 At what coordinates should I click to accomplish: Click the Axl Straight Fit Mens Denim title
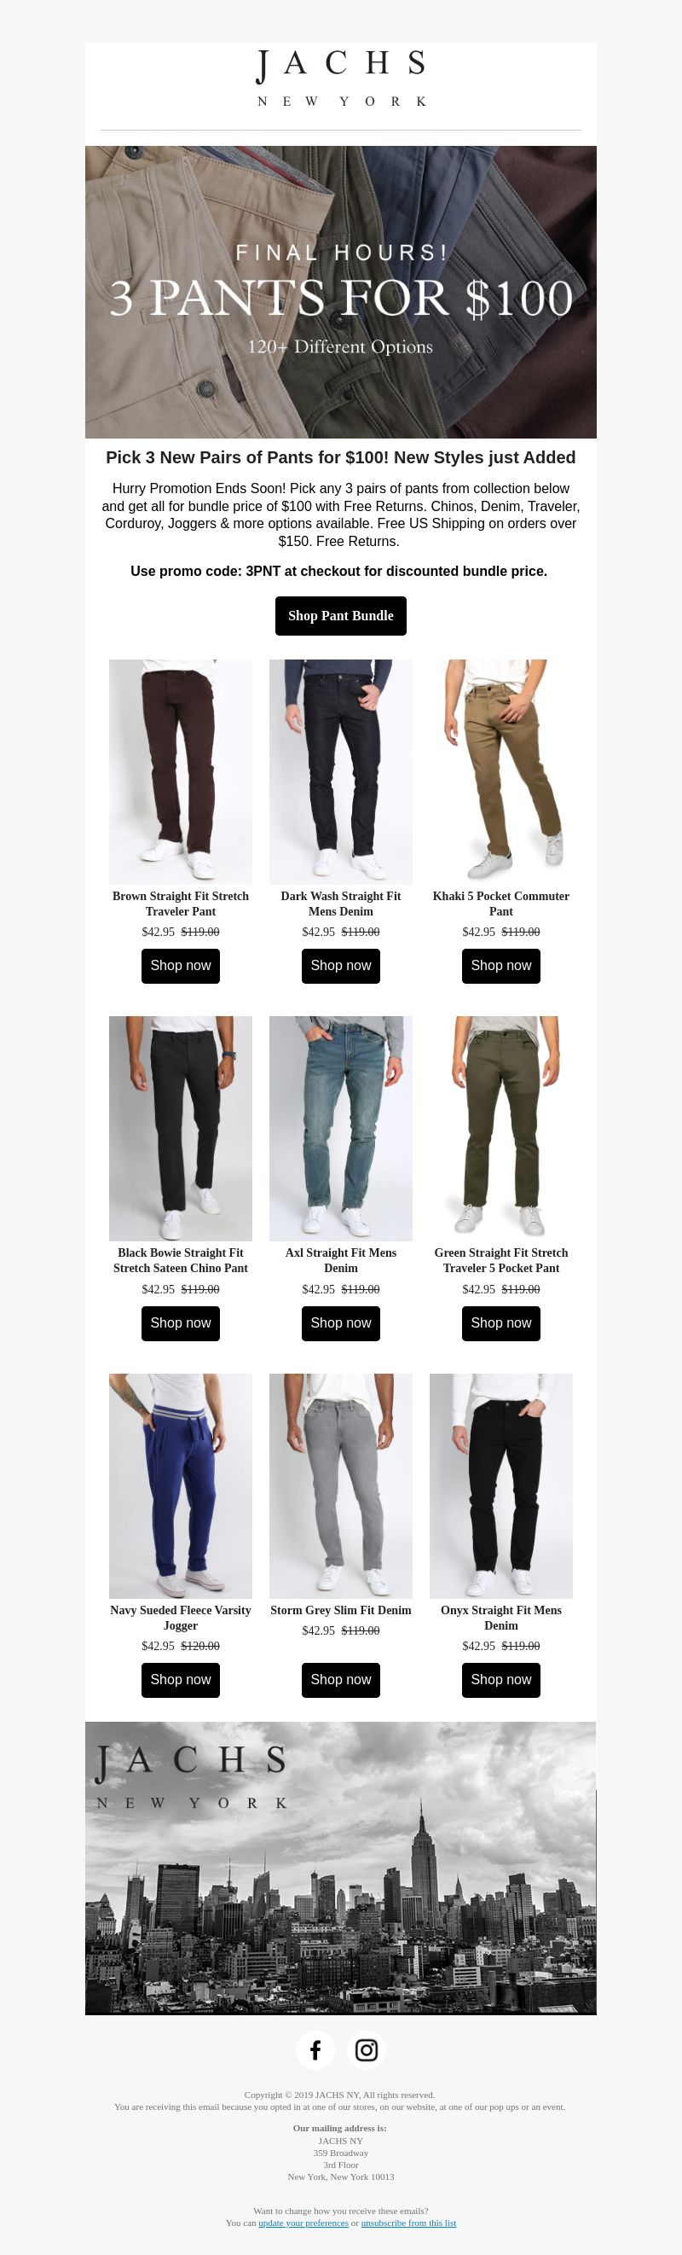(x=341, y=1260)
